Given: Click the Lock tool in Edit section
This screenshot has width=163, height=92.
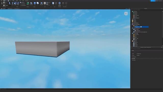Looking at the screenshot, I should (x=48, y=4).
